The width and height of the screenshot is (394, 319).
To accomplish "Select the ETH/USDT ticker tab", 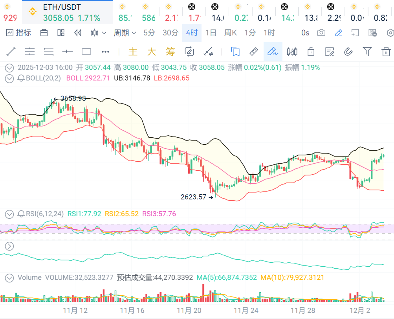I will point(67,12).
